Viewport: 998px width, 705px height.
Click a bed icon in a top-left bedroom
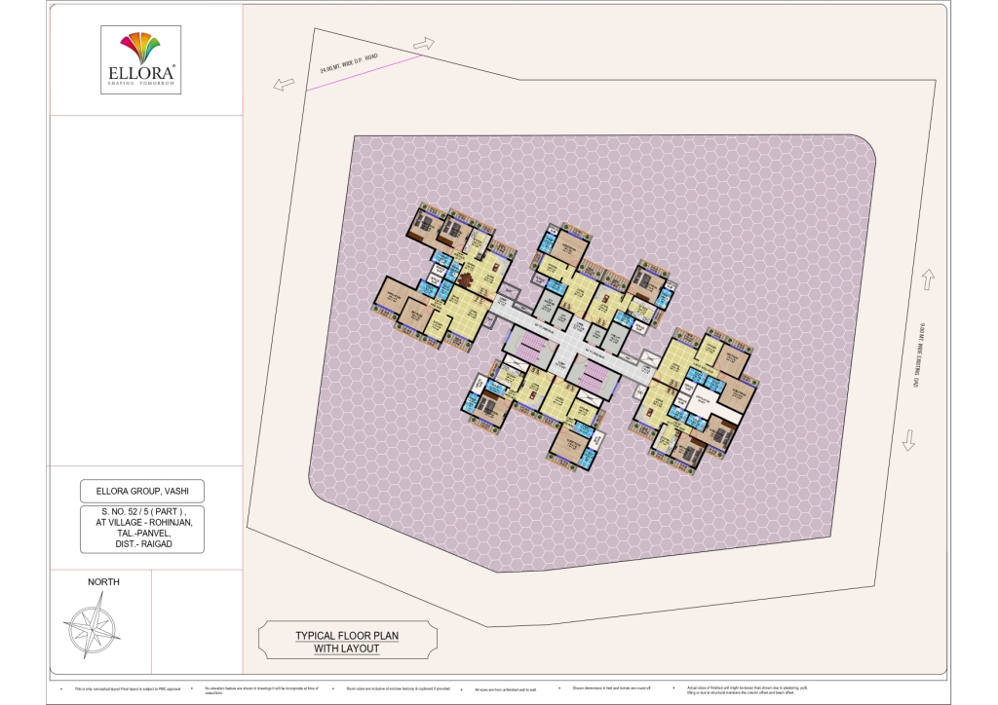426,223
